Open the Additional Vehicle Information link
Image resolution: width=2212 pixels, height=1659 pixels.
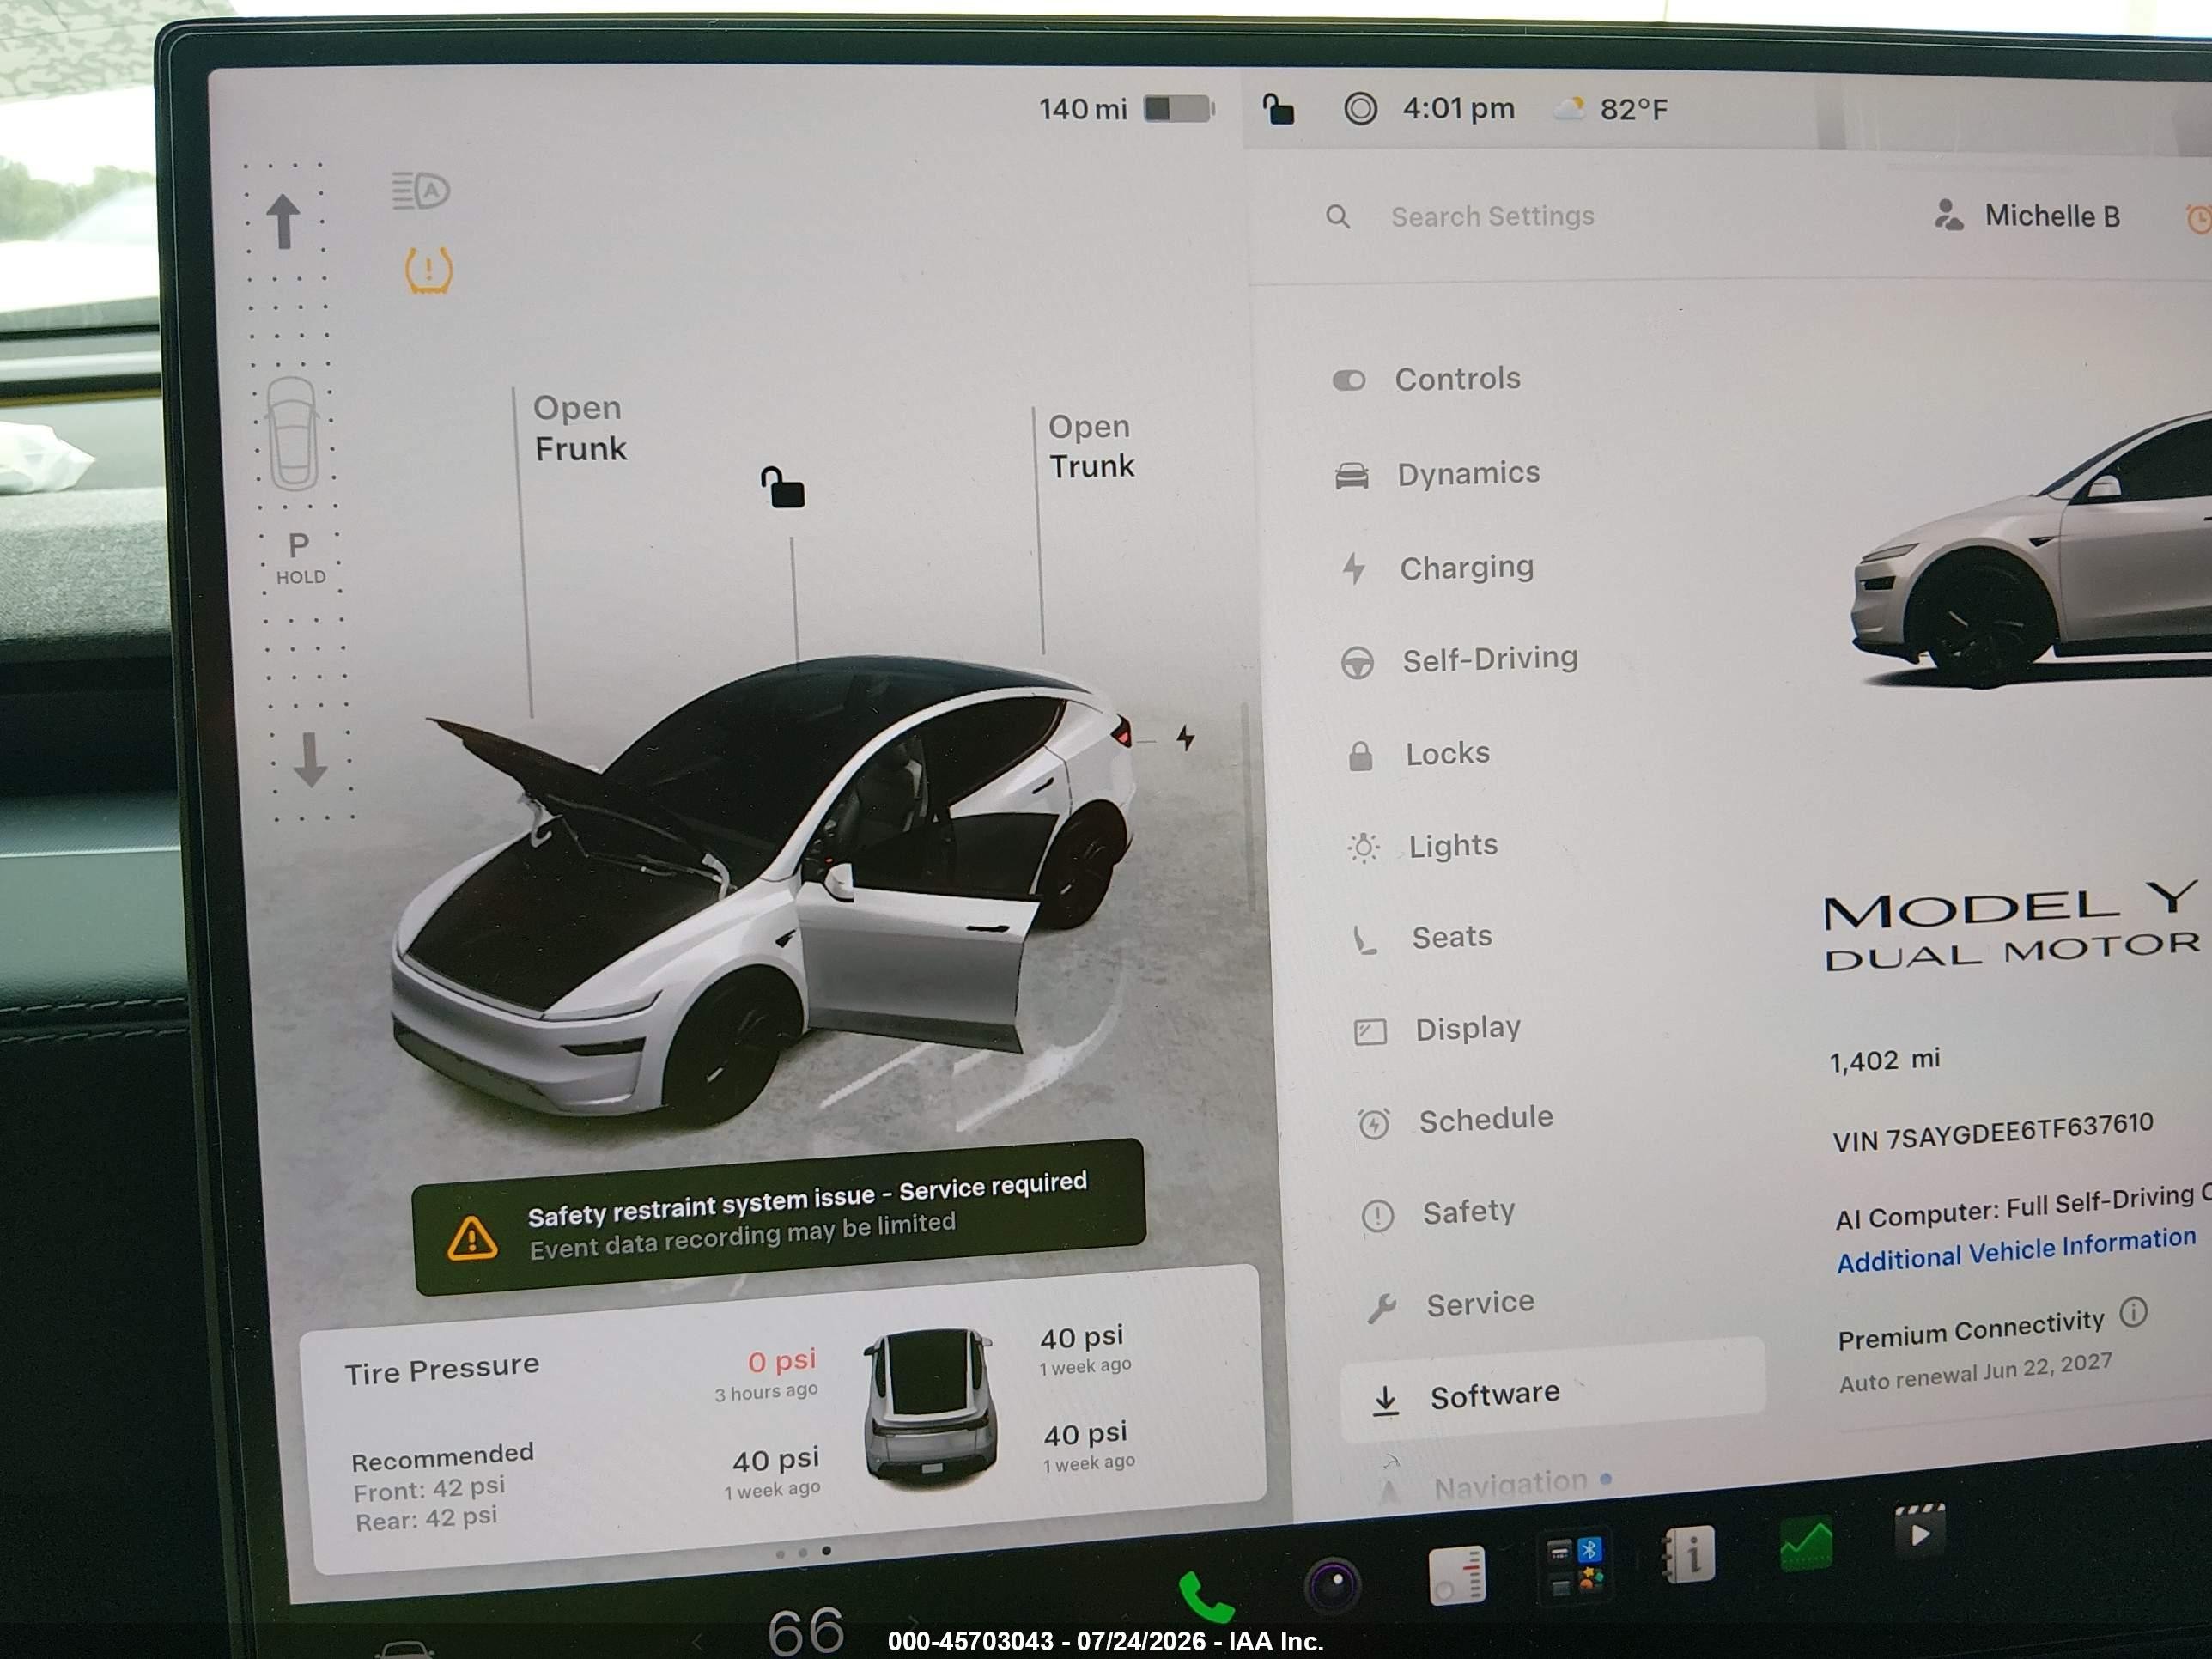pos(2015,1250)
